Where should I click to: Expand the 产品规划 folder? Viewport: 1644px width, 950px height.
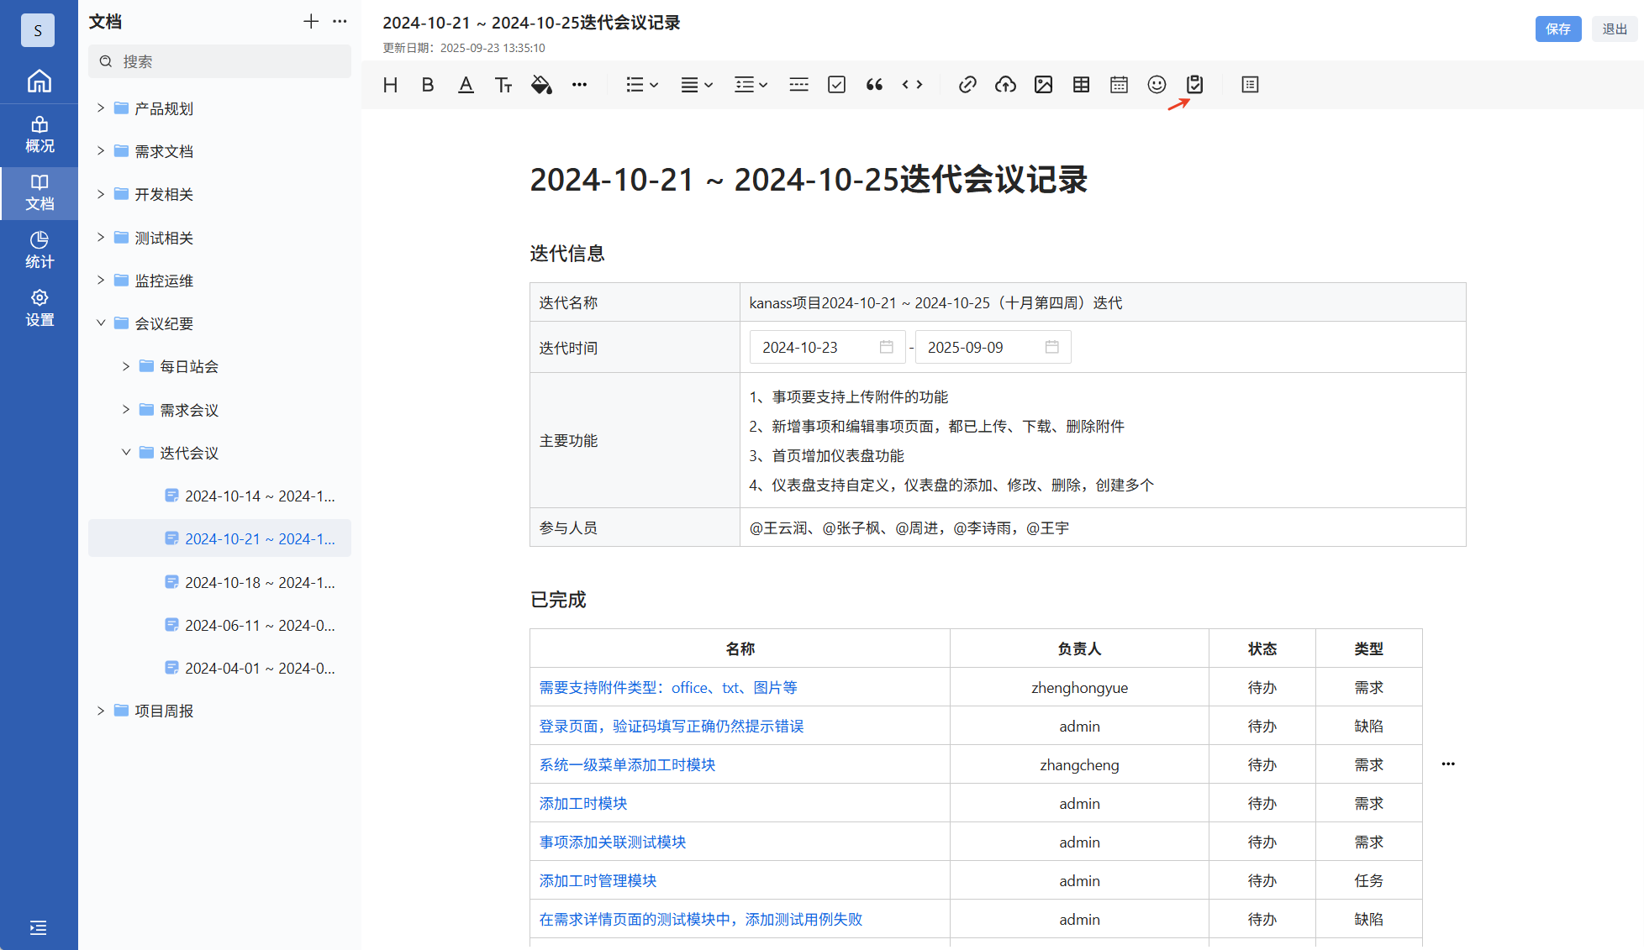[x=101, y=108]
